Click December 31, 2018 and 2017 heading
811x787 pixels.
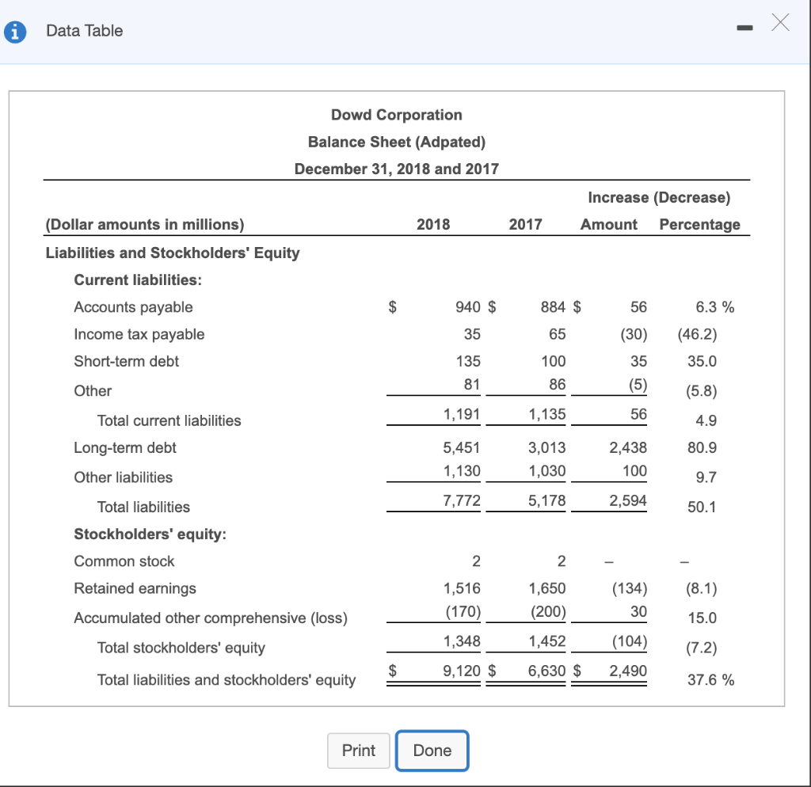pyautogui.click(x=397, y=169)
